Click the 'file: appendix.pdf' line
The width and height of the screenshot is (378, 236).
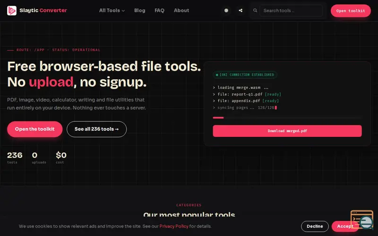click(x=246, y=101)
